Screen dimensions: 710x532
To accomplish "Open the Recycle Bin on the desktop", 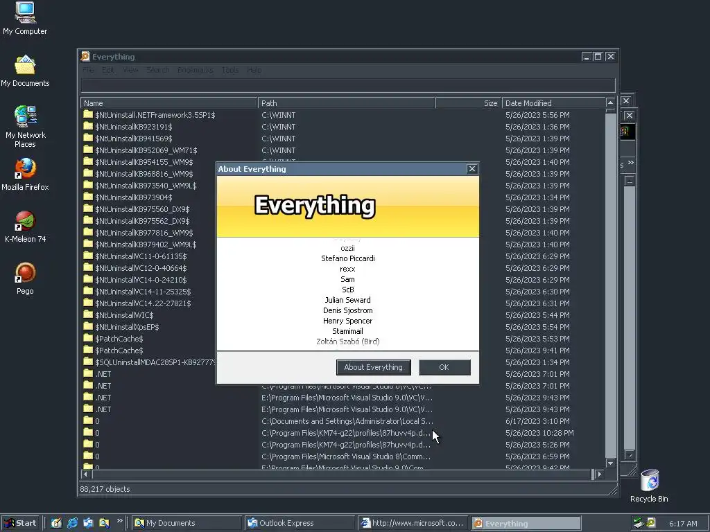I will point(649,486).
